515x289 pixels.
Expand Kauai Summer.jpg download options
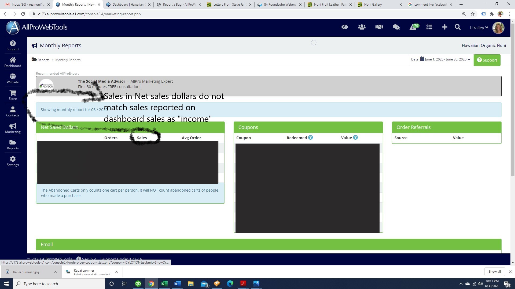click(56, 272)
